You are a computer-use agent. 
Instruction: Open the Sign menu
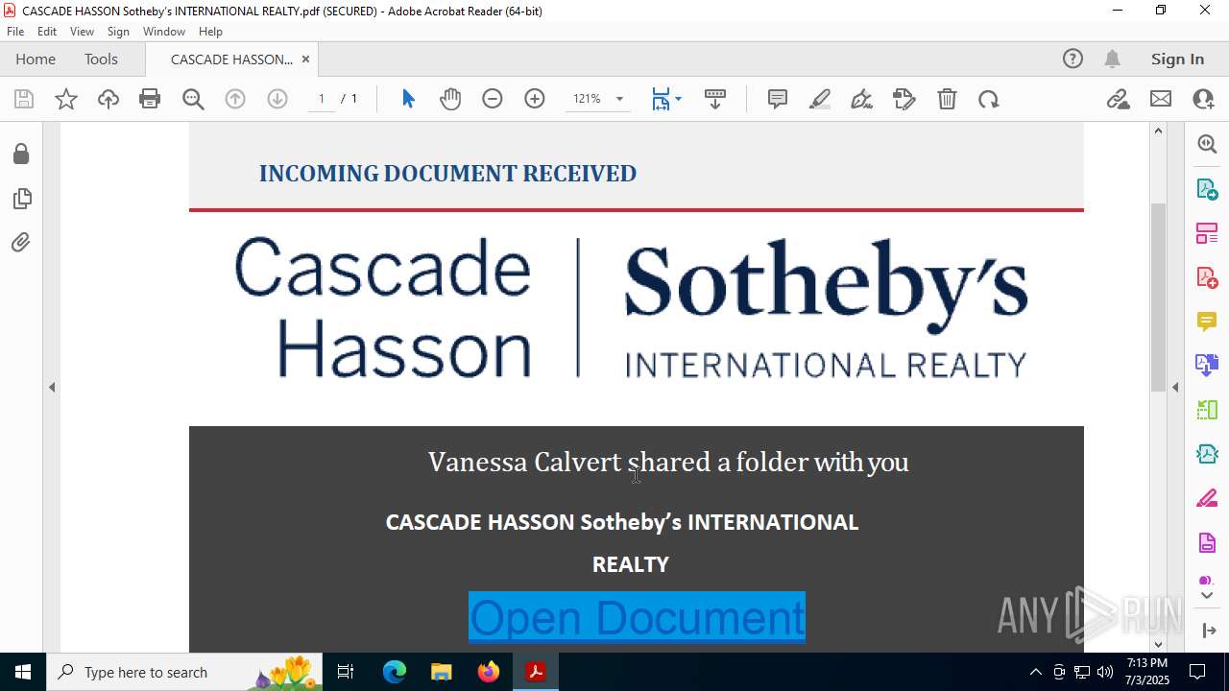coord(118,32)
